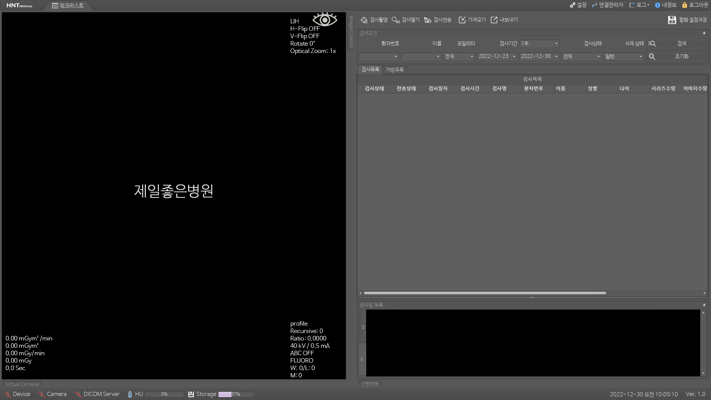This screenshot has height=400, width=711.
Task: Switch to the 처방목록 prescription list tab
Action: 395,70
